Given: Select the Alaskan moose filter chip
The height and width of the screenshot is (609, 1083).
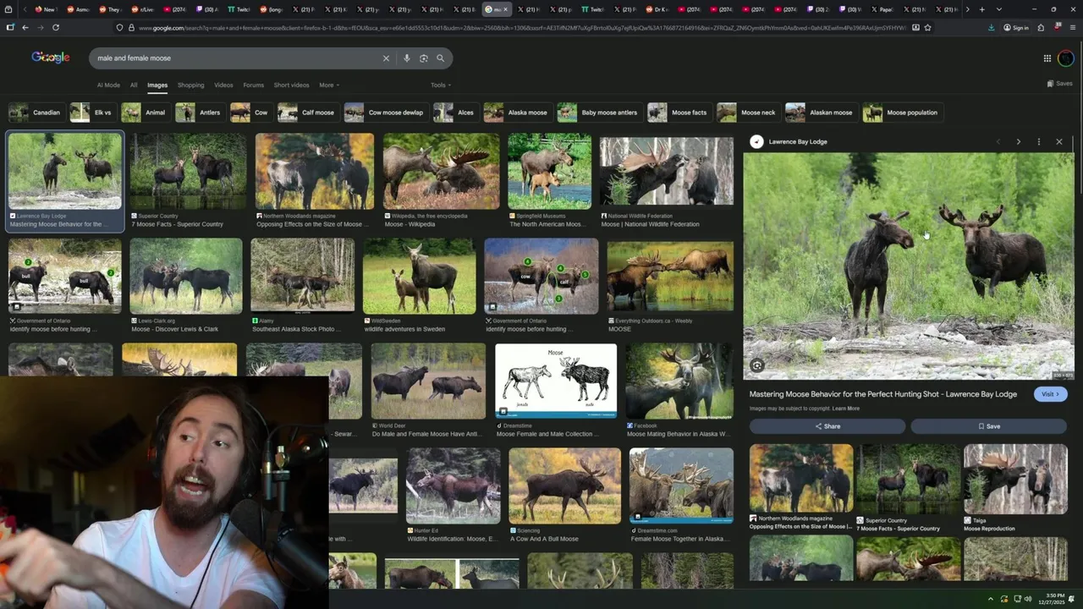Looking at the screenshot, I should 821,112.
